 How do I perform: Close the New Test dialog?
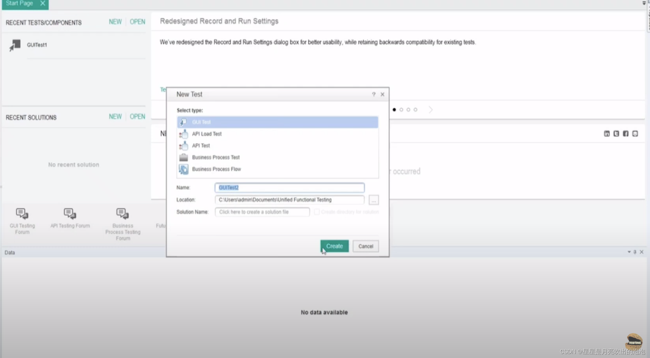click(x=382, y=94)
